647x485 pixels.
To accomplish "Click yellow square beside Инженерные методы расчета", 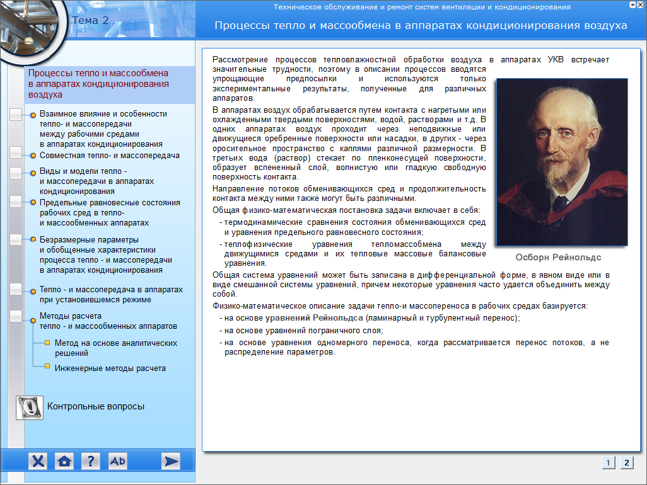I will [x=47, y=366].
